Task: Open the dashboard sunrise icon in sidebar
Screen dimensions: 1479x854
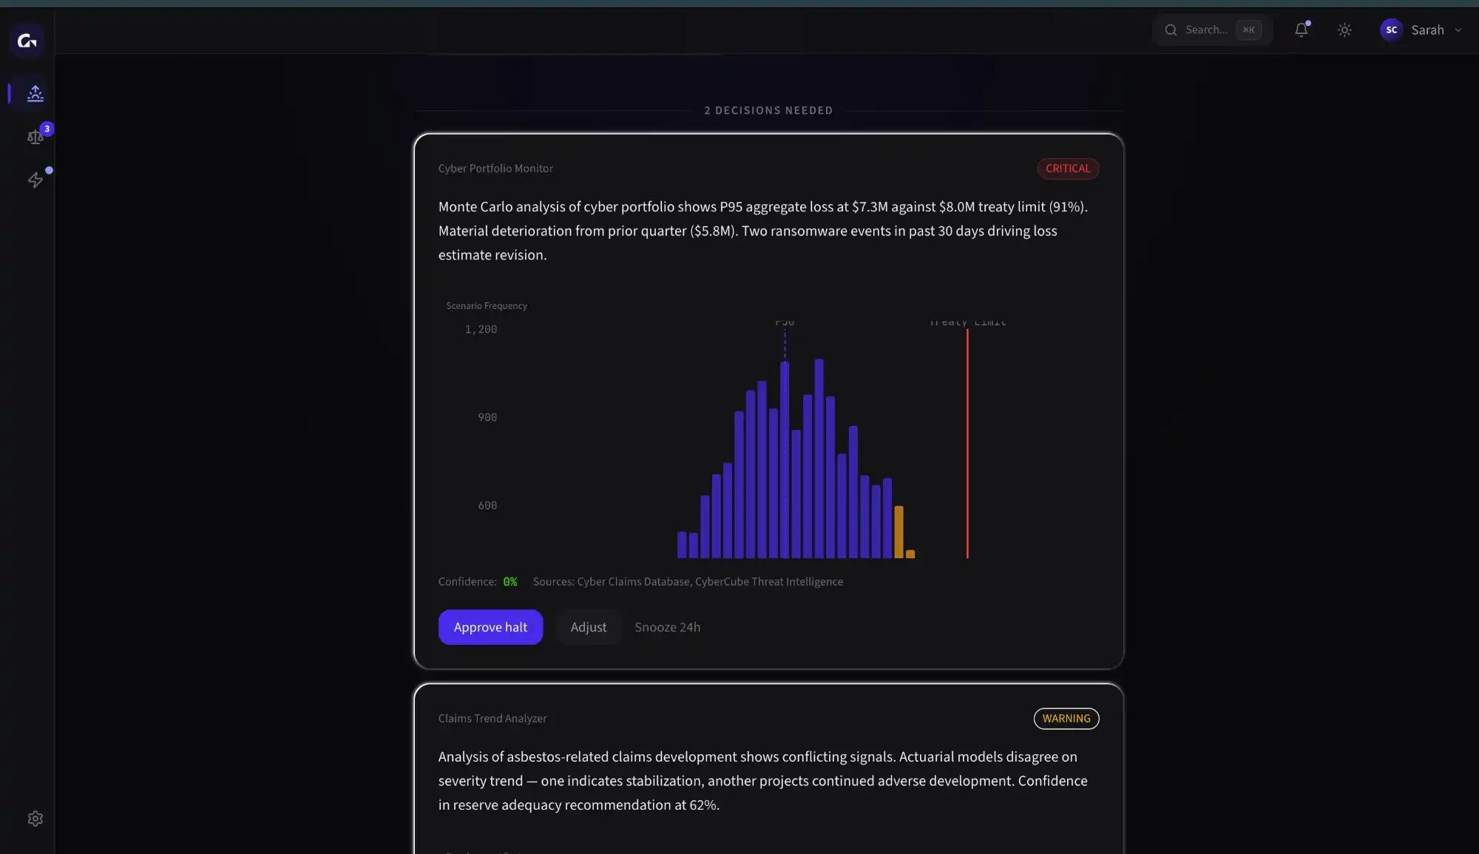Action: pyautogui.click(x=35, y=93)
